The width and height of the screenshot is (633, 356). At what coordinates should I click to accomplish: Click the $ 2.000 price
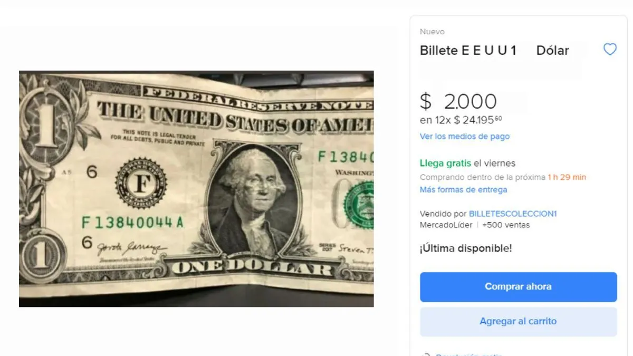pyautogui.click(x=458, y=101)
